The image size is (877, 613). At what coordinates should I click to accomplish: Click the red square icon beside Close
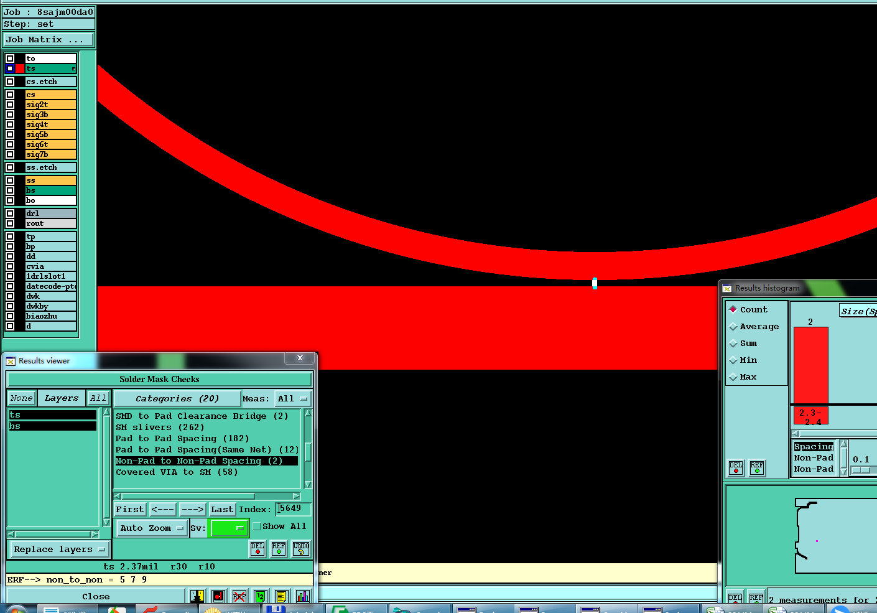(x=218, y=596)
